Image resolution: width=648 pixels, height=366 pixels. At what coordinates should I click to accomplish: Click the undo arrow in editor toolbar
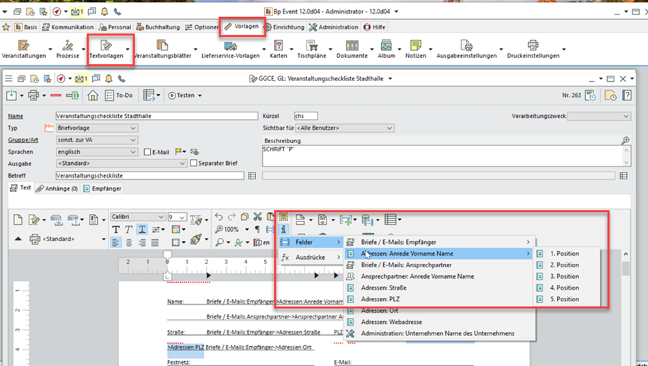(x=219, y=217)
